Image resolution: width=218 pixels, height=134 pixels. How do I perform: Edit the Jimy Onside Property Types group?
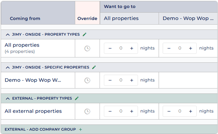tap(85, 34)
